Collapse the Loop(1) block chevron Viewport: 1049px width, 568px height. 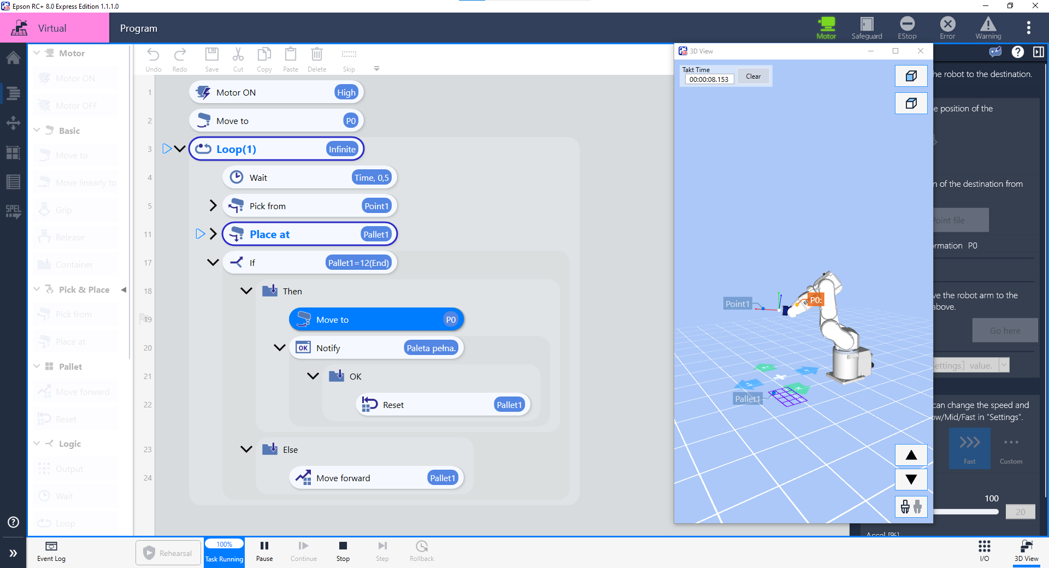pos(180,149)
